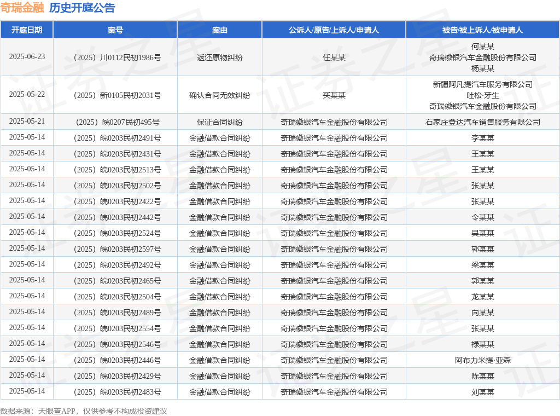
Task: Click defendant 杨某某
Action: tap(482, 68)
